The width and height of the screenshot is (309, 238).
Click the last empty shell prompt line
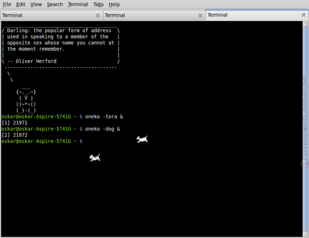(42, 141)
